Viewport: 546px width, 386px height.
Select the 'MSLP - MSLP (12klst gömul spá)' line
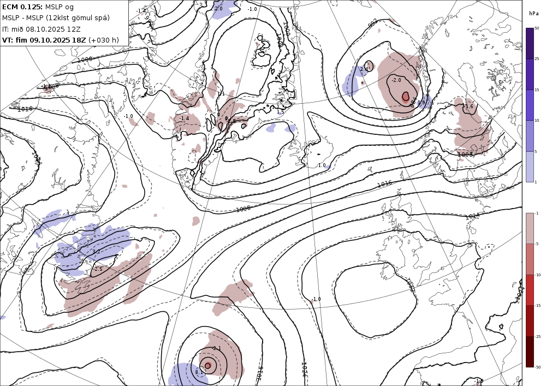coord(56,18)
